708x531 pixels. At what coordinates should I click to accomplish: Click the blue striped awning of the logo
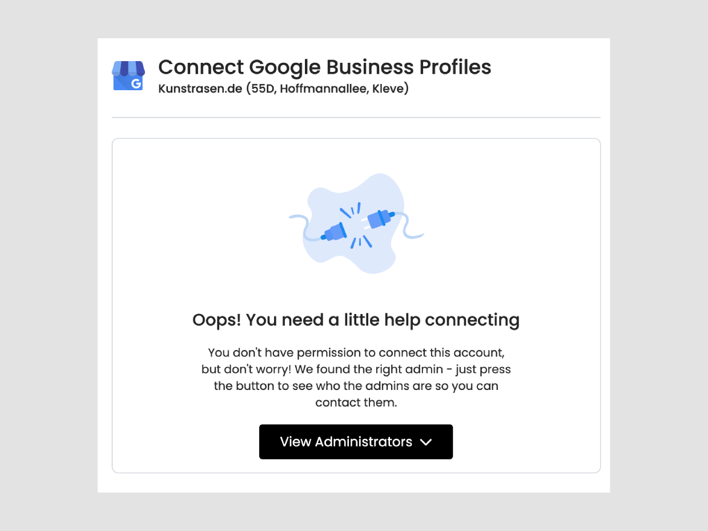[x=128, y=68]
